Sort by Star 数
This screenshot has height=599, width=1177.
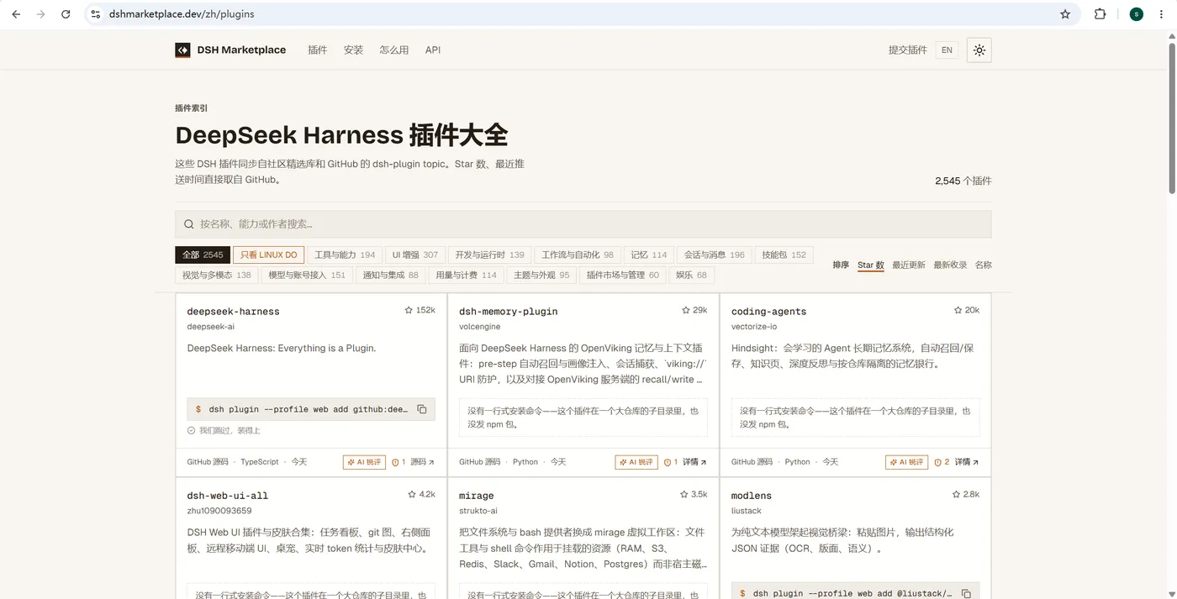(x=871, y=265)
